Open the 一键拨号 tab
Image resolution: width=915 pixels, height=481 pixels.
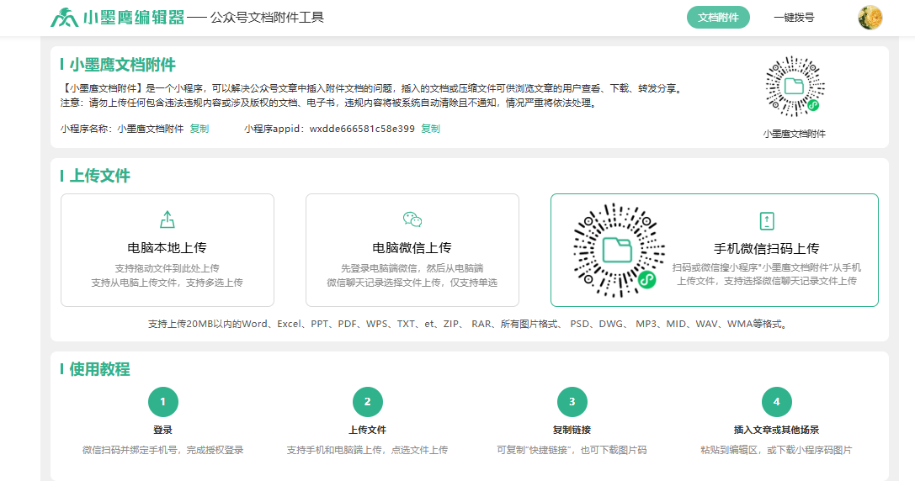click(x=794, y=18)
